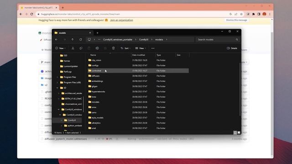Copy the selected item in Explorer toolbar
Viewport: 292px width, 164px height.
(81, 48)
